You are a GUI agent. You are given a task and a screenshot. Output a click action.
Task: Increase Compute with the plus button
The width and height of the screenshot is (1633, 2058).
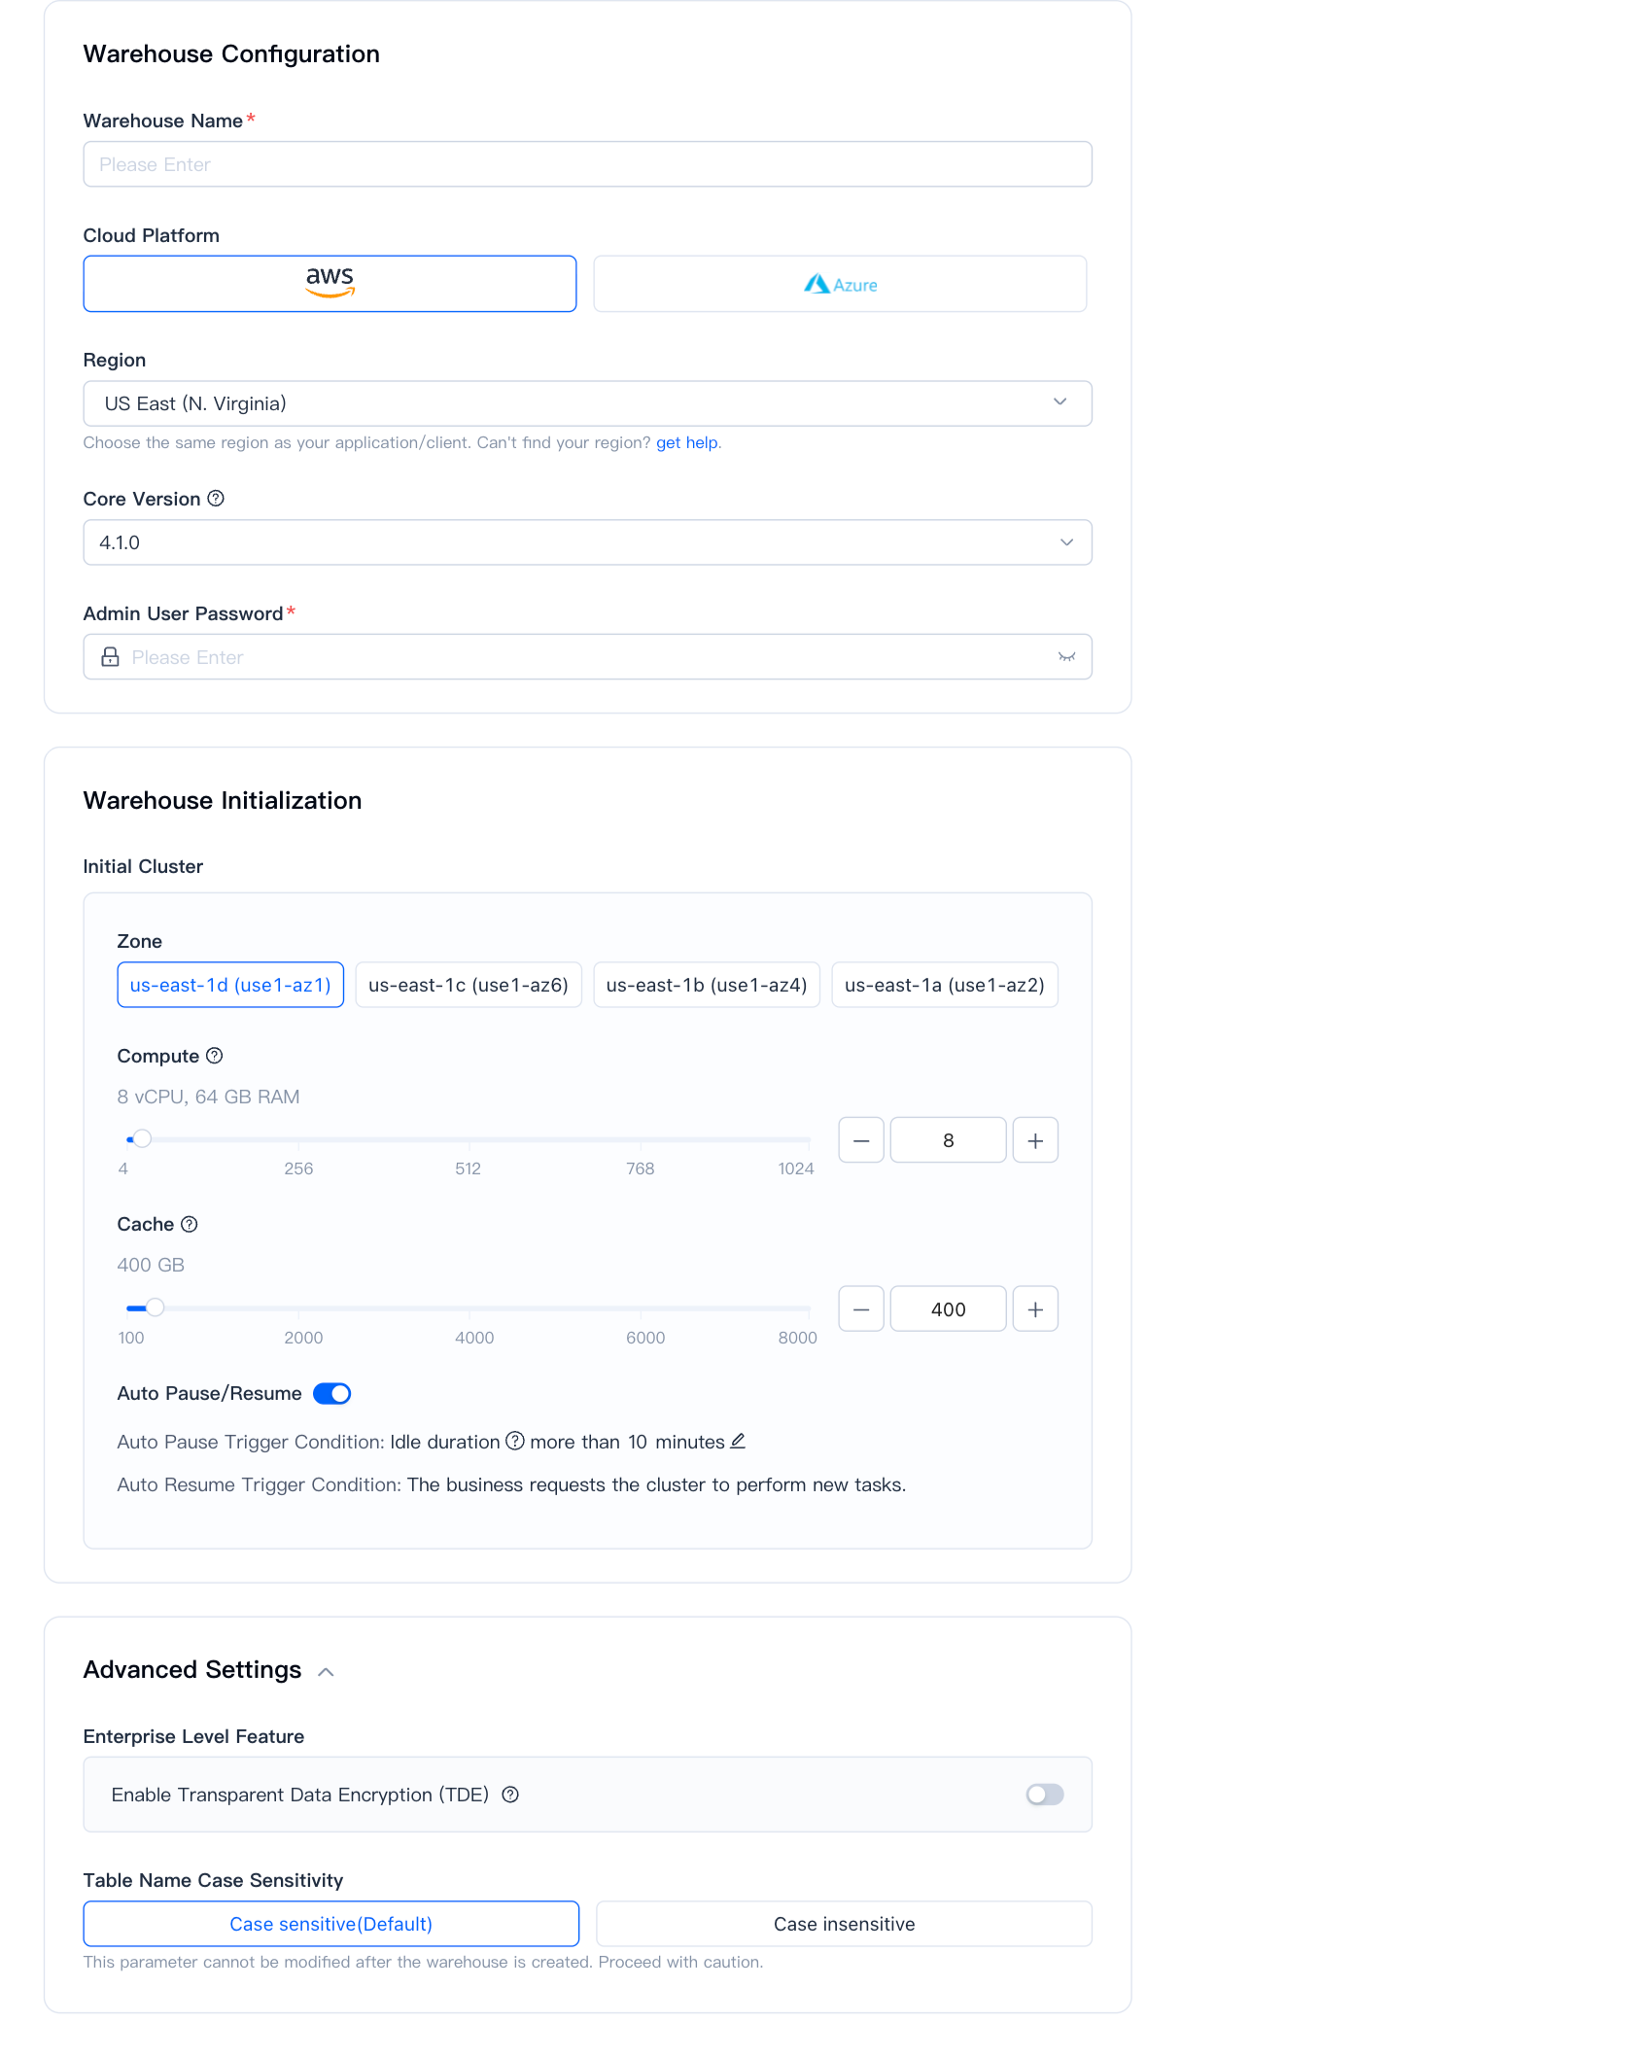[1034, 1139]
